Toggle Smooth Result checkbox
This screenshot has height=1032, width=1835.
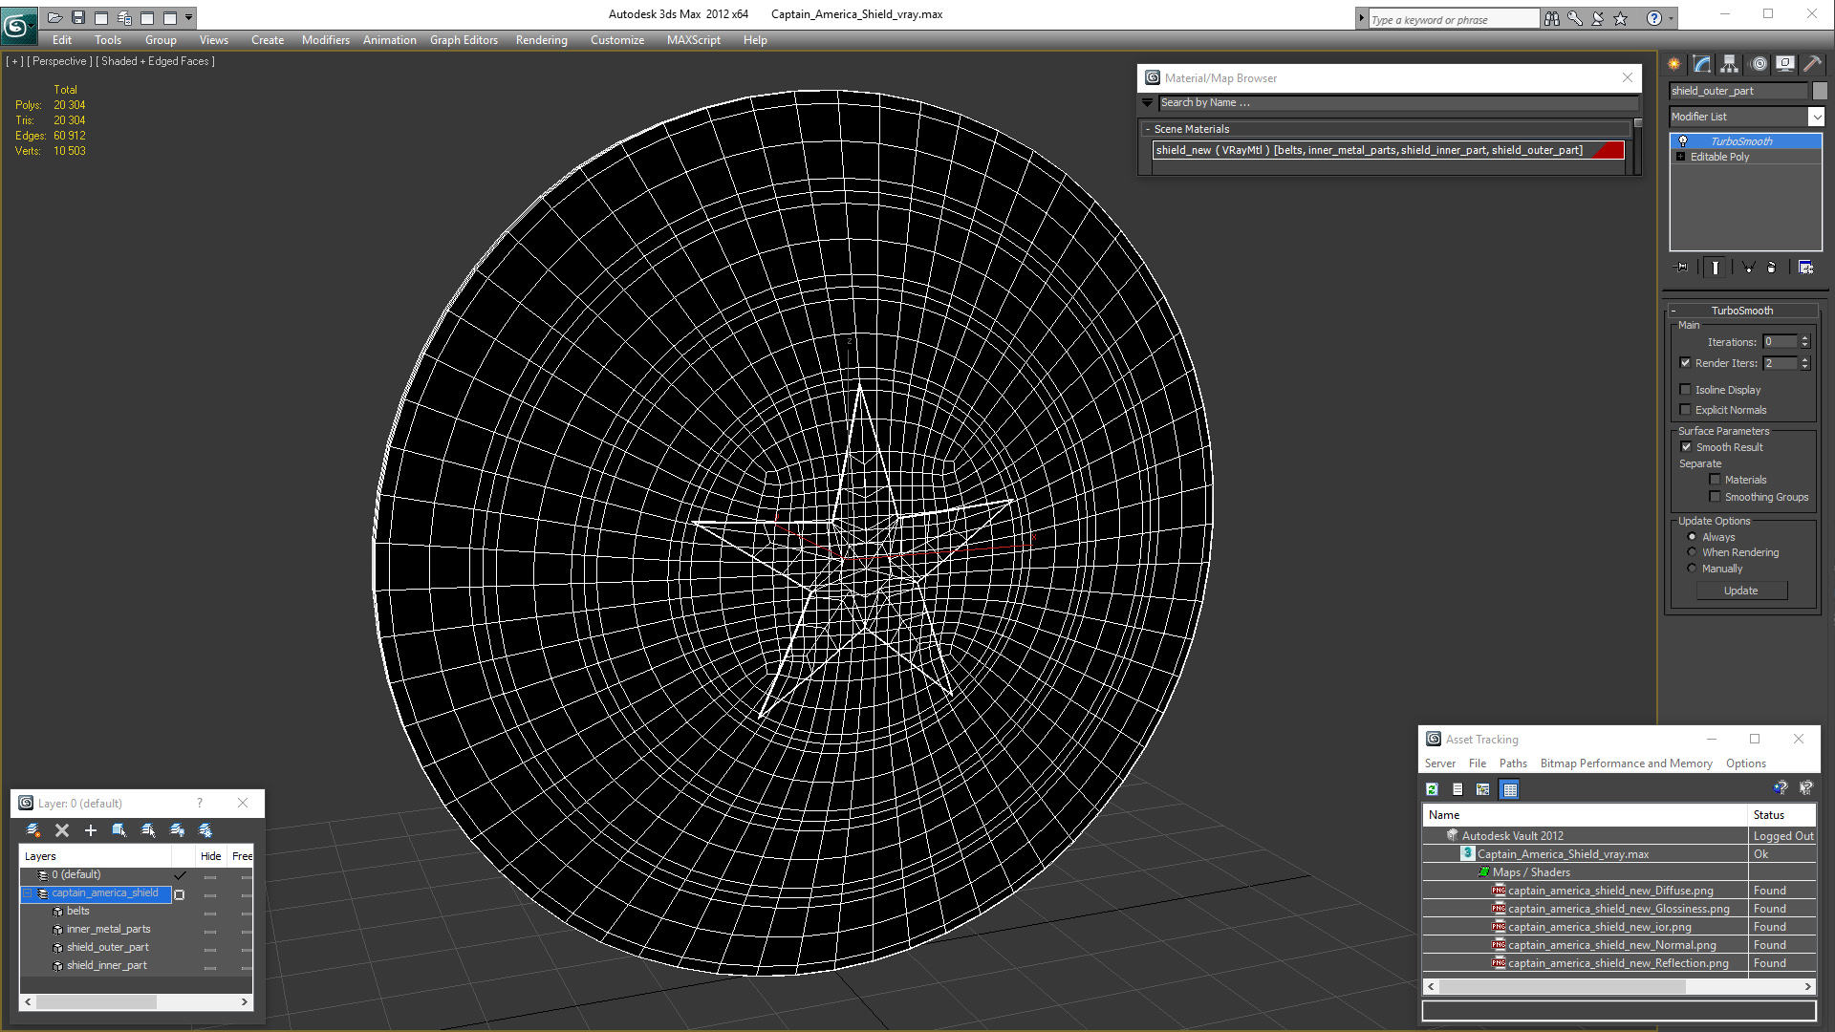(x=1687, y=447)
